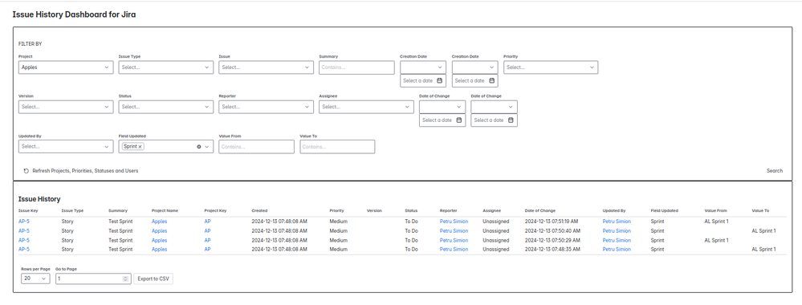
Task: Click the Field Updated column header
Action: point(665,210)
